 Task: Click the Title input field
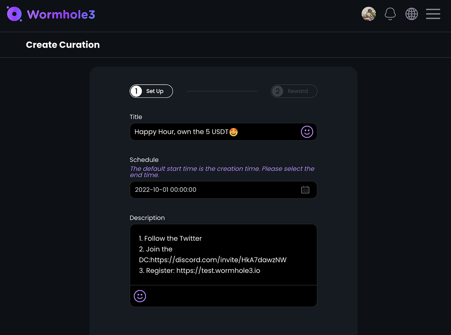point(223,132)
